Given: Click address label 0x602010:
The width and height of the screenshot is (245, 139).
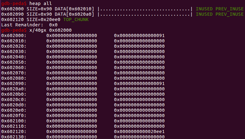Looking at the screenshot, I should 14,41.
